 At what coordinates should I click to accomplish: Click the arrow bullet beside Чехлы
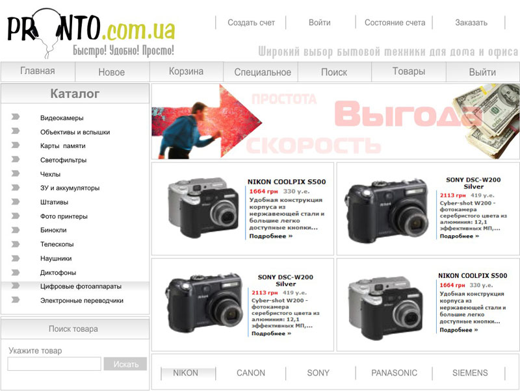[x=16, y=173]
